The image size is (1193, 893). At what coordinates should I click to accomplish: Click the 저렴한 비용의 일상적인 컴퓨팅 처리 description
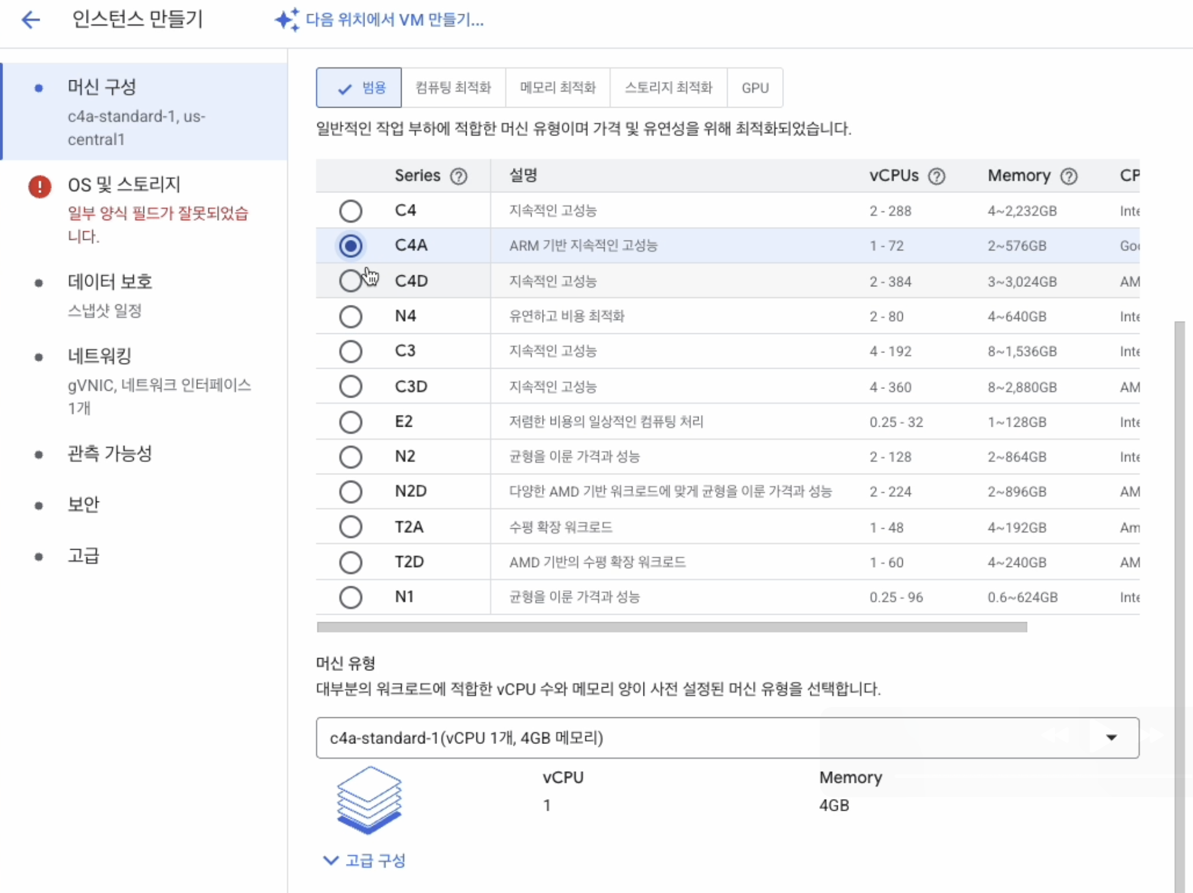tap(606, 422)
